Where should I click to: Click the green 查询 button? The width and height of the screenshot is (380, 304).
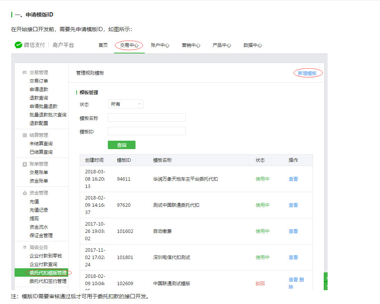click(121, 145)
